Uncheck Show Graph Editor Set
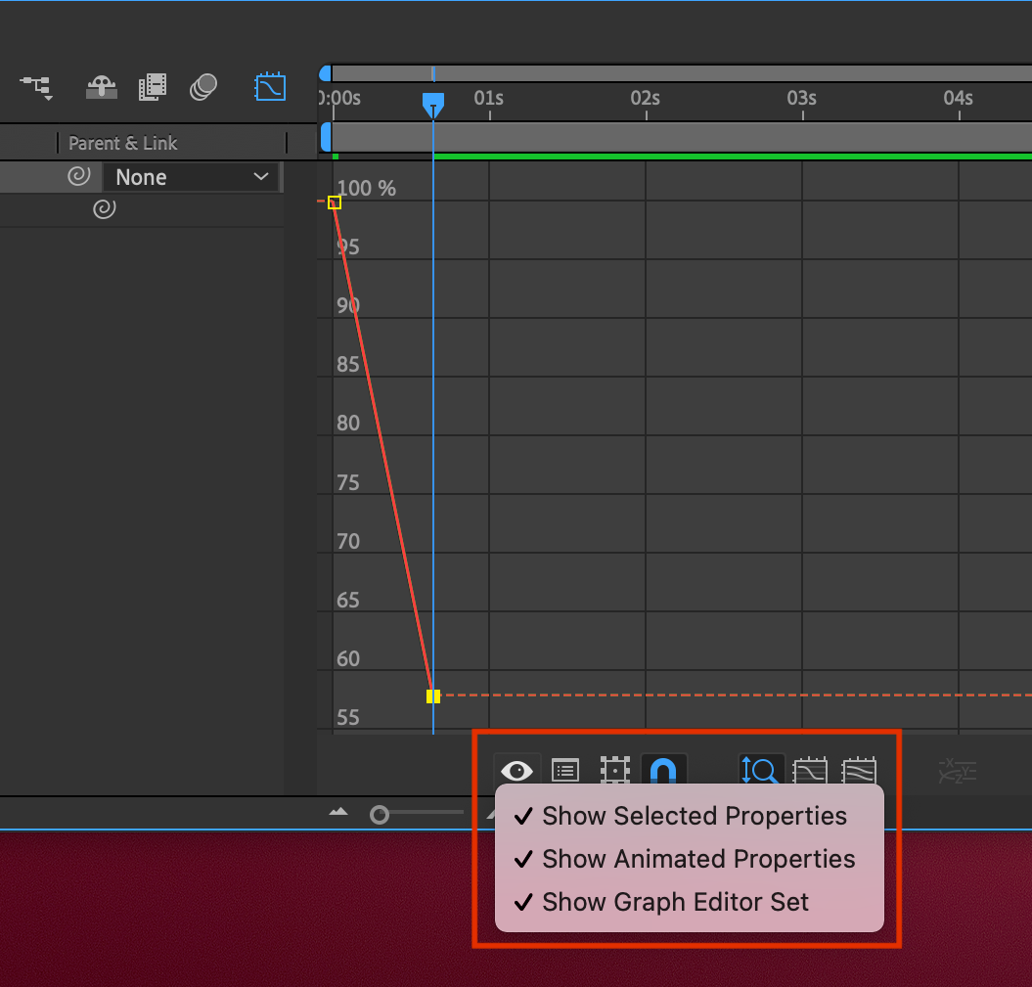The width and height of the screenshot is (1032, 987). pos(673,902)
